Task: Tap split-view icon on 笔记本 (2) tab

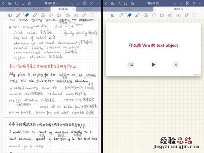Action: tap(73, 9)
